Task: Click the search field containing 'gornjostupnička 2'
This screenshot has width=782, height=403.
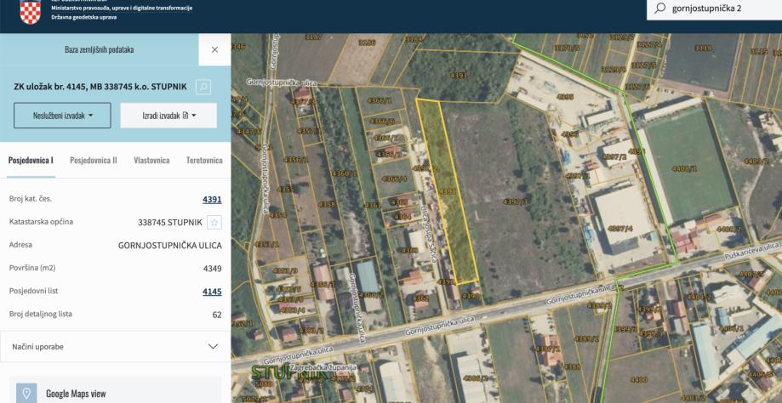Action: (x=714, y=9)
